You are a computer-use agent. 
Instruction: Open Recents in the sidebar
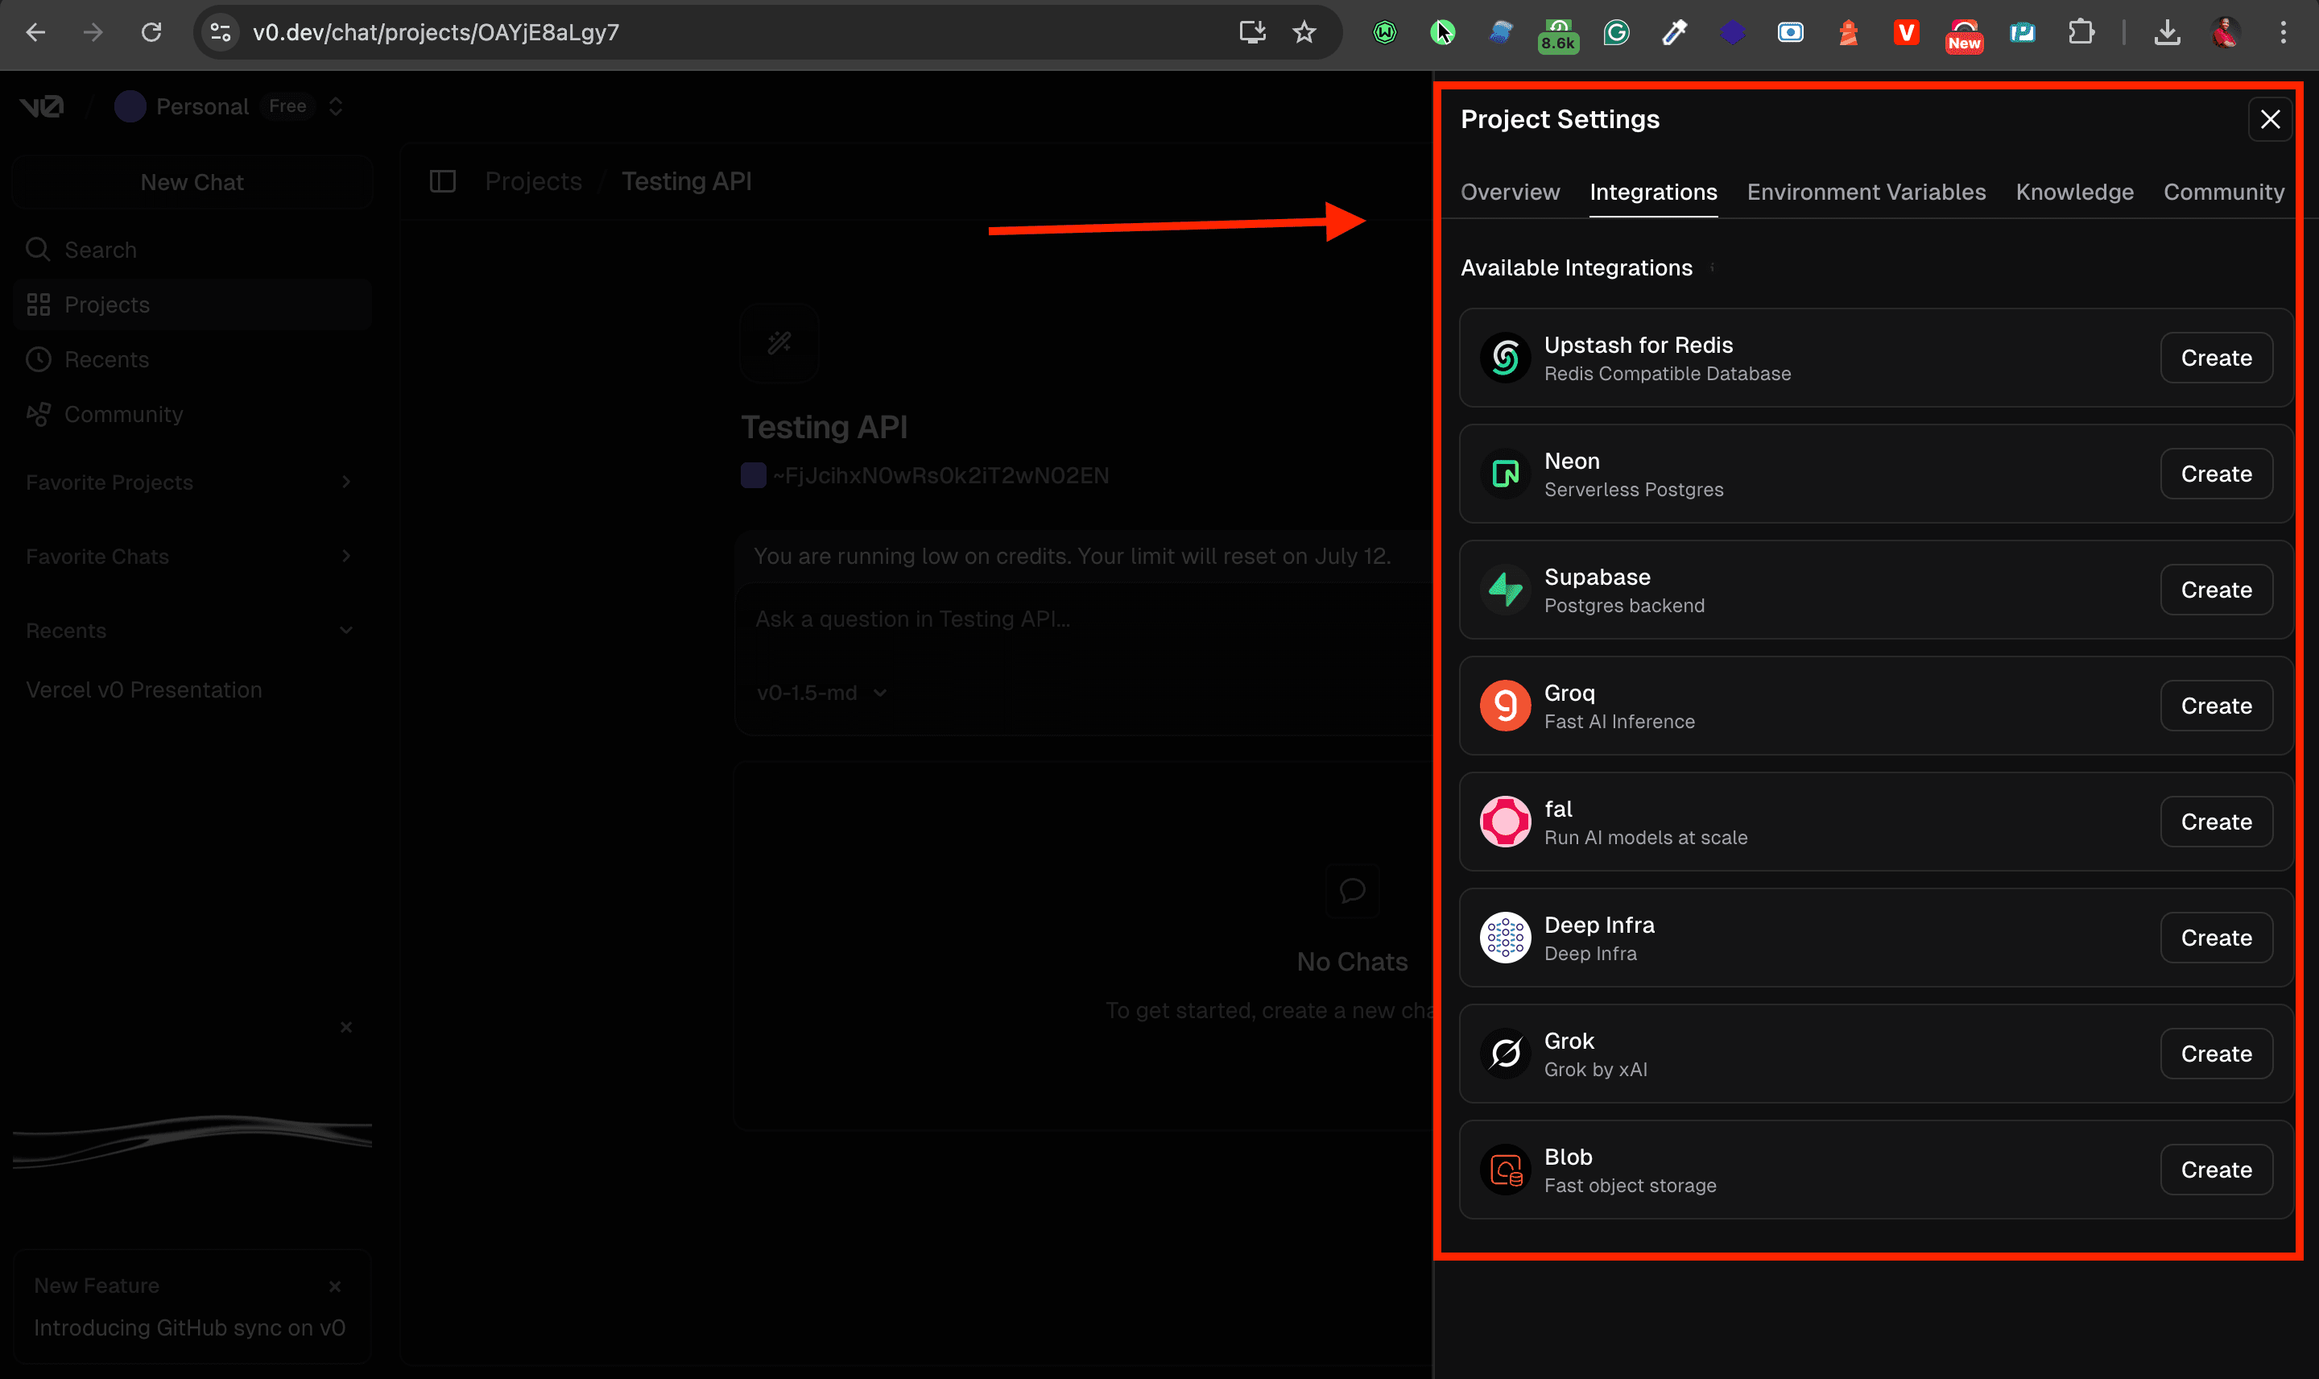tap(192, 359)
